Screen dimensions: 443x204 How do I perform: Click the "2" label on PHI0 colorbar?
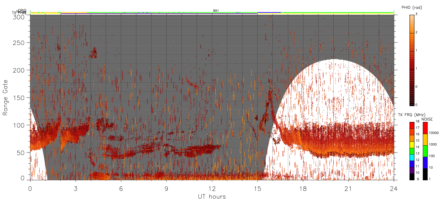coord(416,32)
